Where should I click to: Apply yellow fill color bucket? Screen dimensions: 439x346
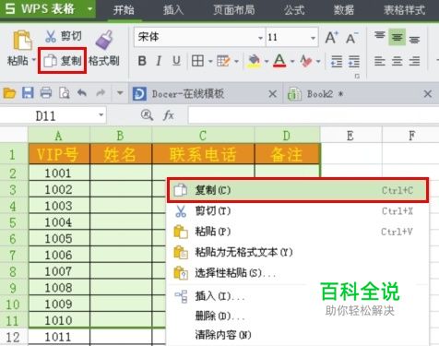254,61
